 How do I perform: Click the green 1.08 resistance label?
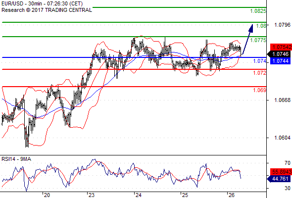point(261,26)
